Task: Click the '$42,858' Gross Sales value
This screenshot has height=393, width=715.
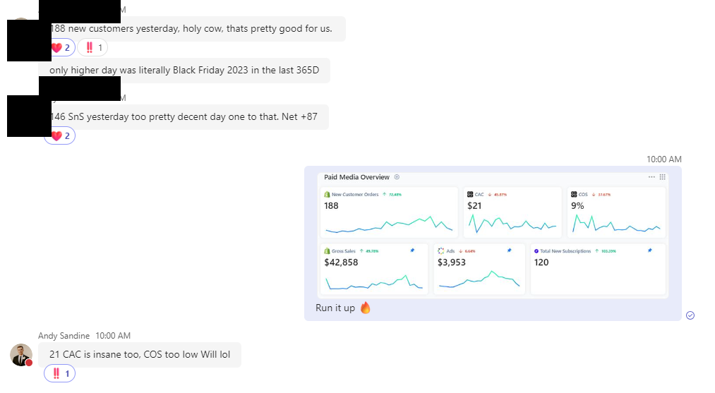Action: pos(341,262)
